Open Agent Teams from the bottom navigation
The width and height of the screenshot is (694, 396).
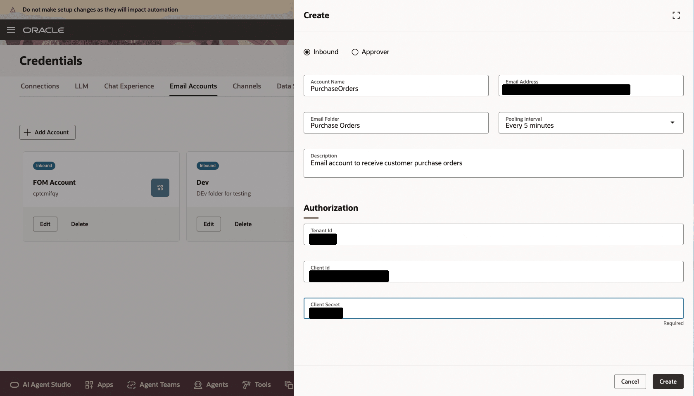[153, 384]
